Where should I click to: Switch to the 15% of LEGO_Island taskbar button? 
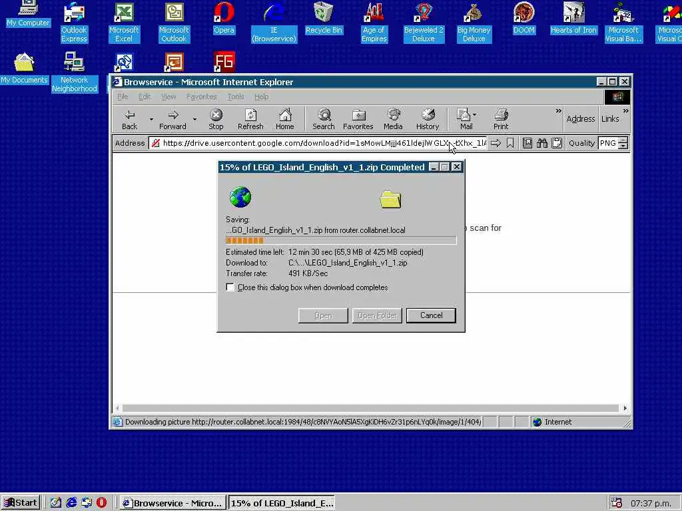[x=282, y=503]
